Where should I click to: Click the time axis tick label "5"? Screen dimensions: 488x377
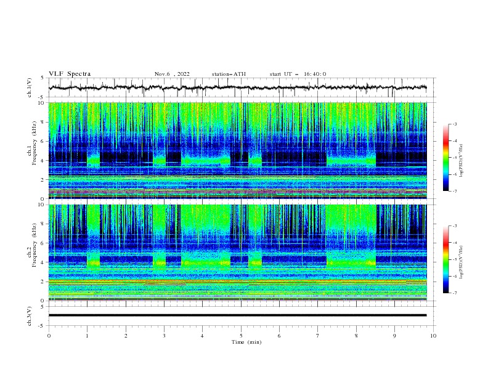[x=241, y=336]
